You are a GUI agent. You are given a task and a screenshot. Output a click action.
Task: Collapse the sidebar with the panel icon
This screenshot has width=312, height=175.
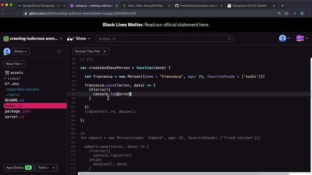(59, 52)
